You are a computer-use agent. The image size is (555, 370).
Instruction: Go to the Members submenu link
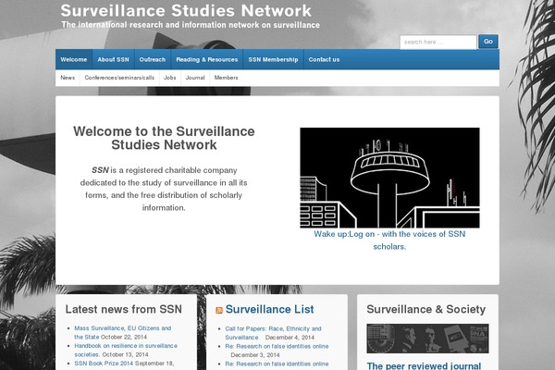tap(226, 78)
